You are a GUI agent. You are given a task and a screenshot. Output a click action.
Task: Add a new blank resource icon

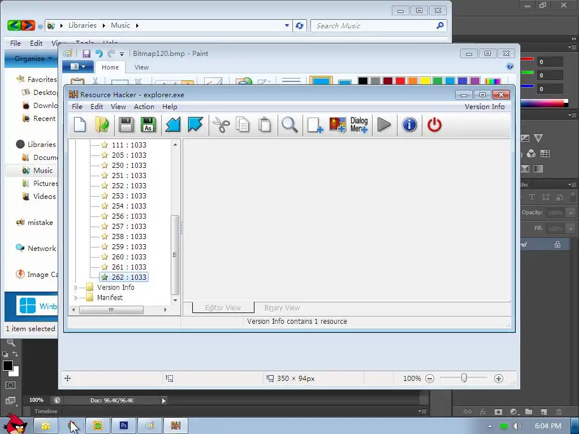click(x=315, y=125)
